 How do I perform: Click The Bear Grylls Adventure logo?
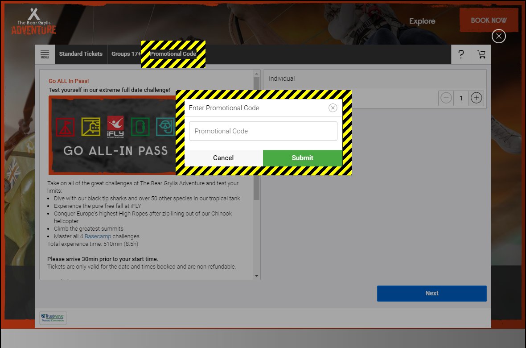[x=33, y=21]
